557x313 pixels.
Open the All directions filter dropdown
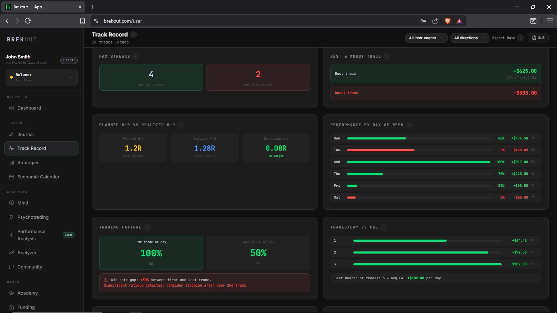pos(470,38)
